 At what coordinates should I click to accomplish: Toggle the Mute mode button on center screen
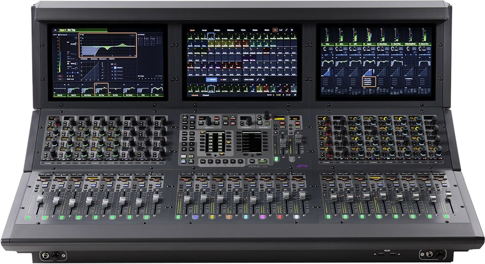pos(223,80)
